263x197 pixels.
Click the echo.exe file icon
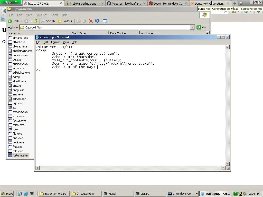(10, 68)
